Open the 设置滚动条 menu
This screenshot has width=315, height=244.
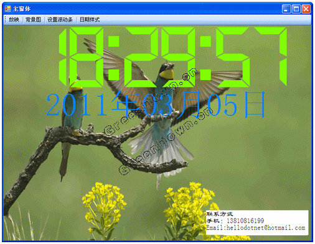pyautogui.click(x=60, y=20)
